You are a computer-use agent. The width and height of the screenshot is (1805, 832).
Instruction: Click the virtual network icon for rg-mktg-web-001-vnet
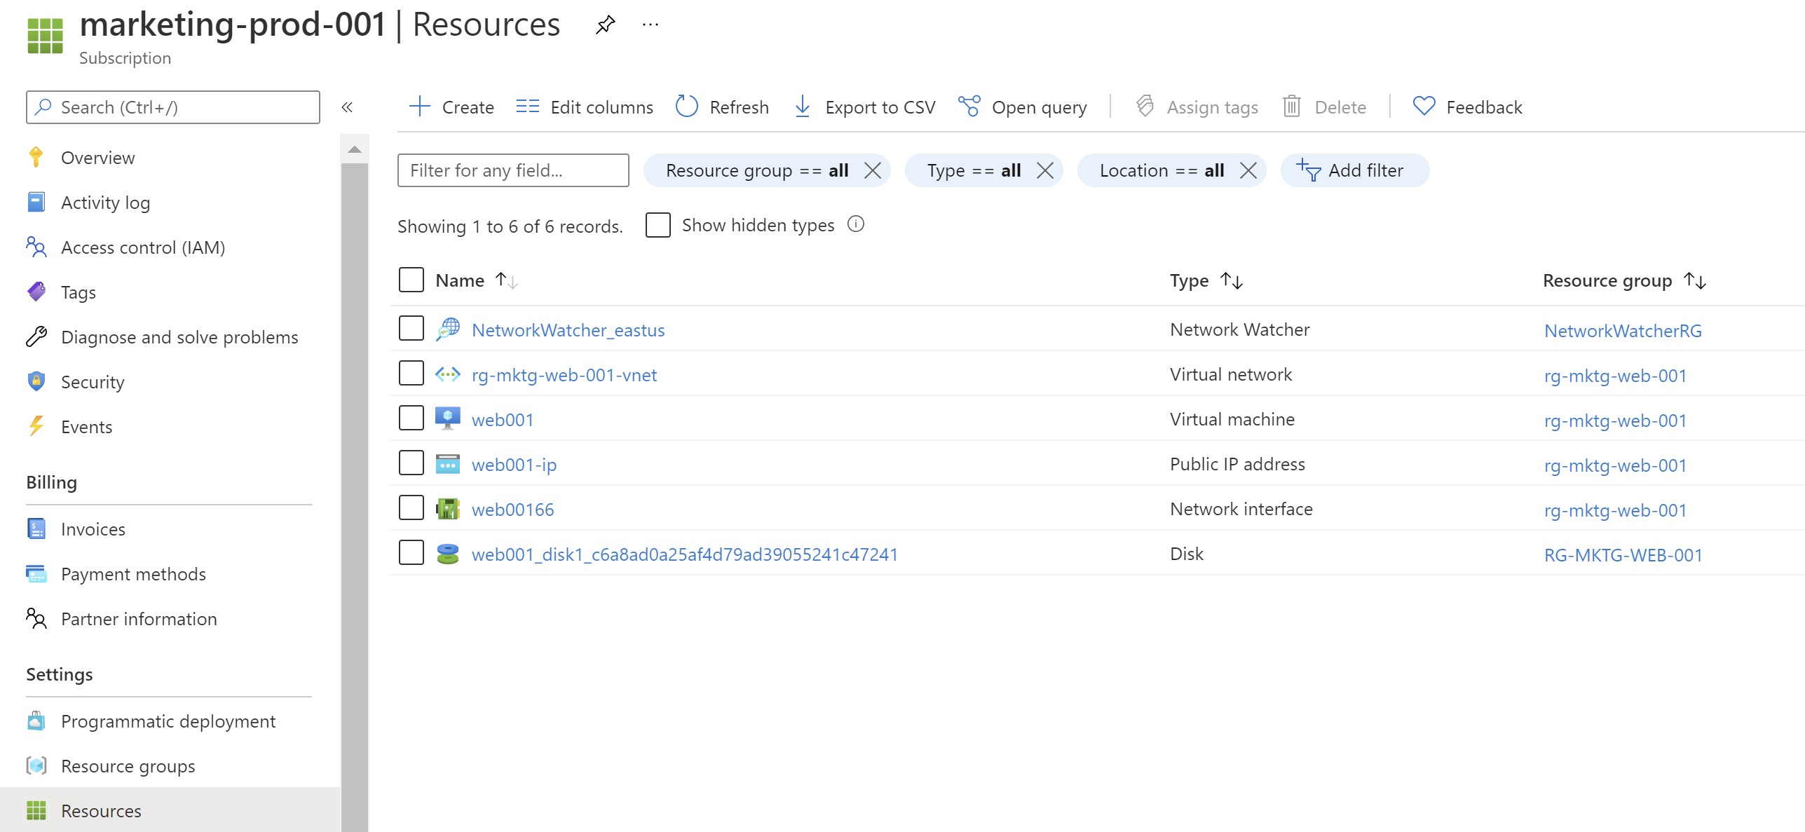coord(448,374)
